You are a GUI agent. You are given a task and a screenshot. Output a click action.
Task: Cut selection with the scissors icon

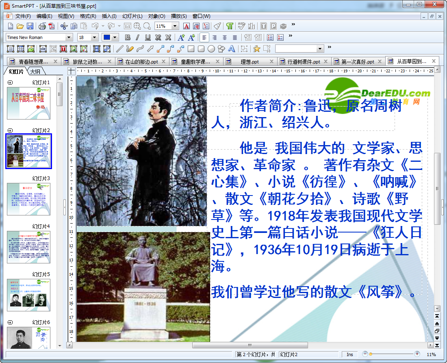click(64, 26)
